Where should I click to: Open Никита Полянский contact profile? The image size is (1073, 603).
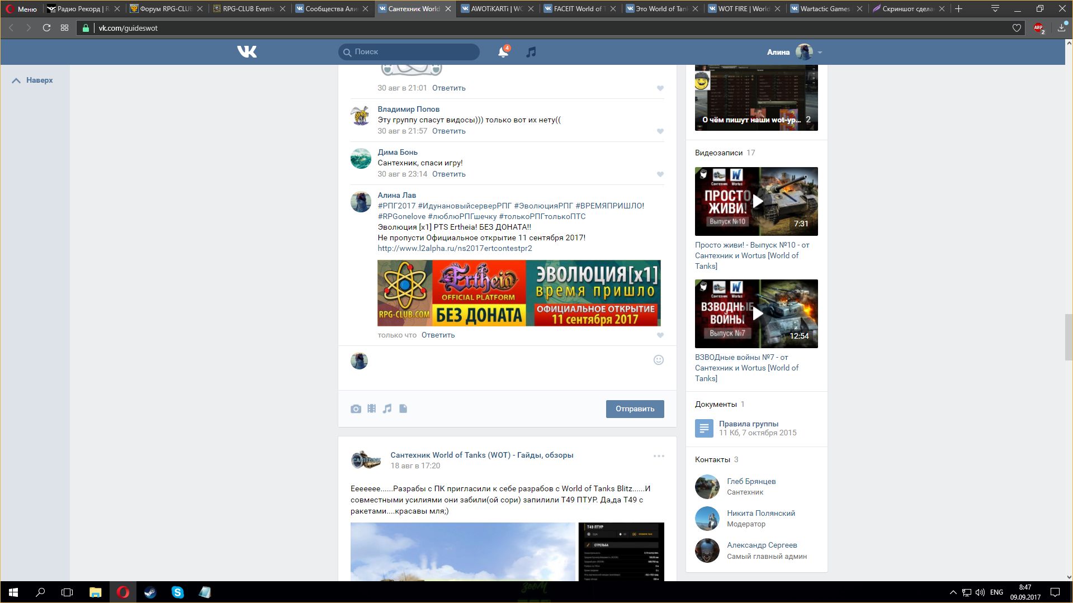760,513
